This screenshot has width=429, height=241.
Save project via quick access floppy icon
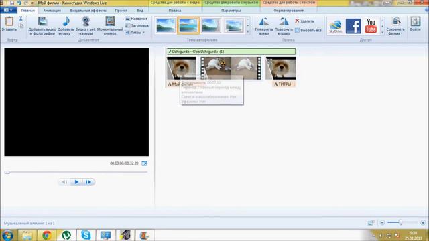coord(12,3)
